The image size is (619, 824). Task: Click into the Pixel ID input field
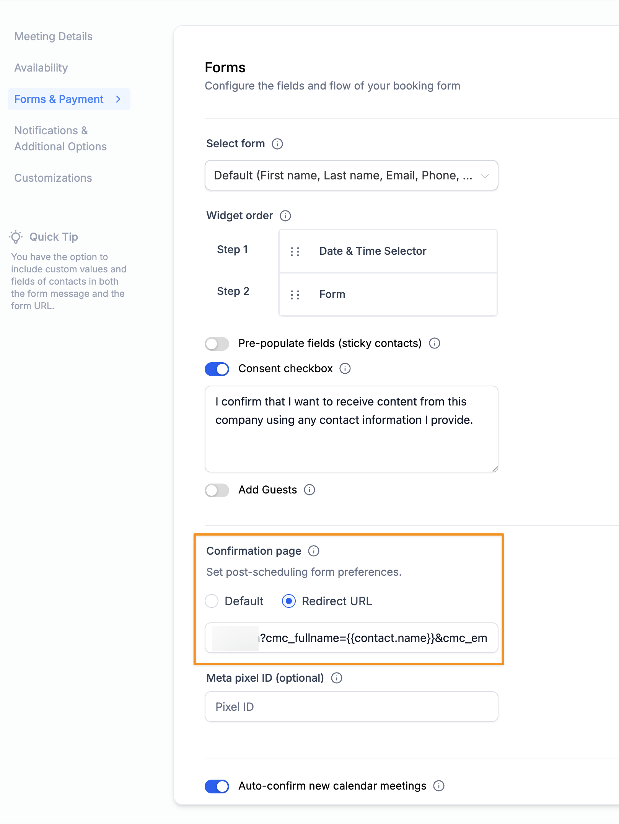pyautogui.click(x=351, y=707)
